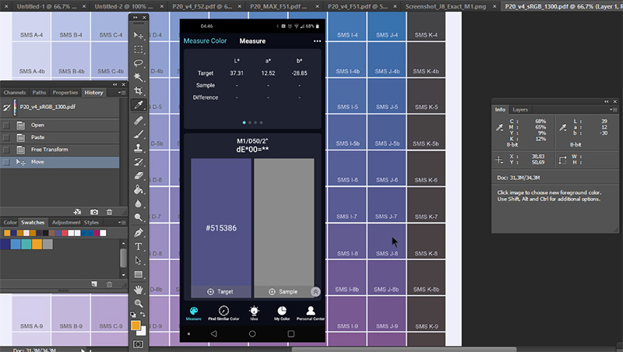Click the Find Similar Color icon

(224, 313)
